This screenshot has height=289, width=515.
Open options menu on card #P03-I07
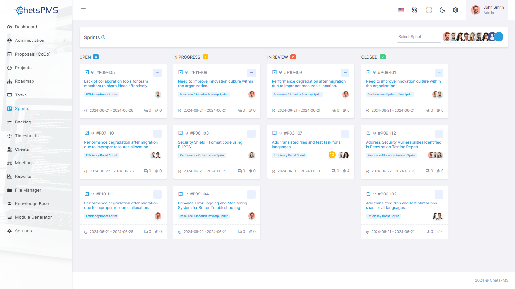coord(345,133)
